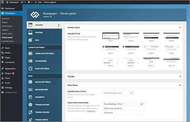The image size is (190, 122).
Task: Open the Theme panel submenu link
Action: click(7, 37)
